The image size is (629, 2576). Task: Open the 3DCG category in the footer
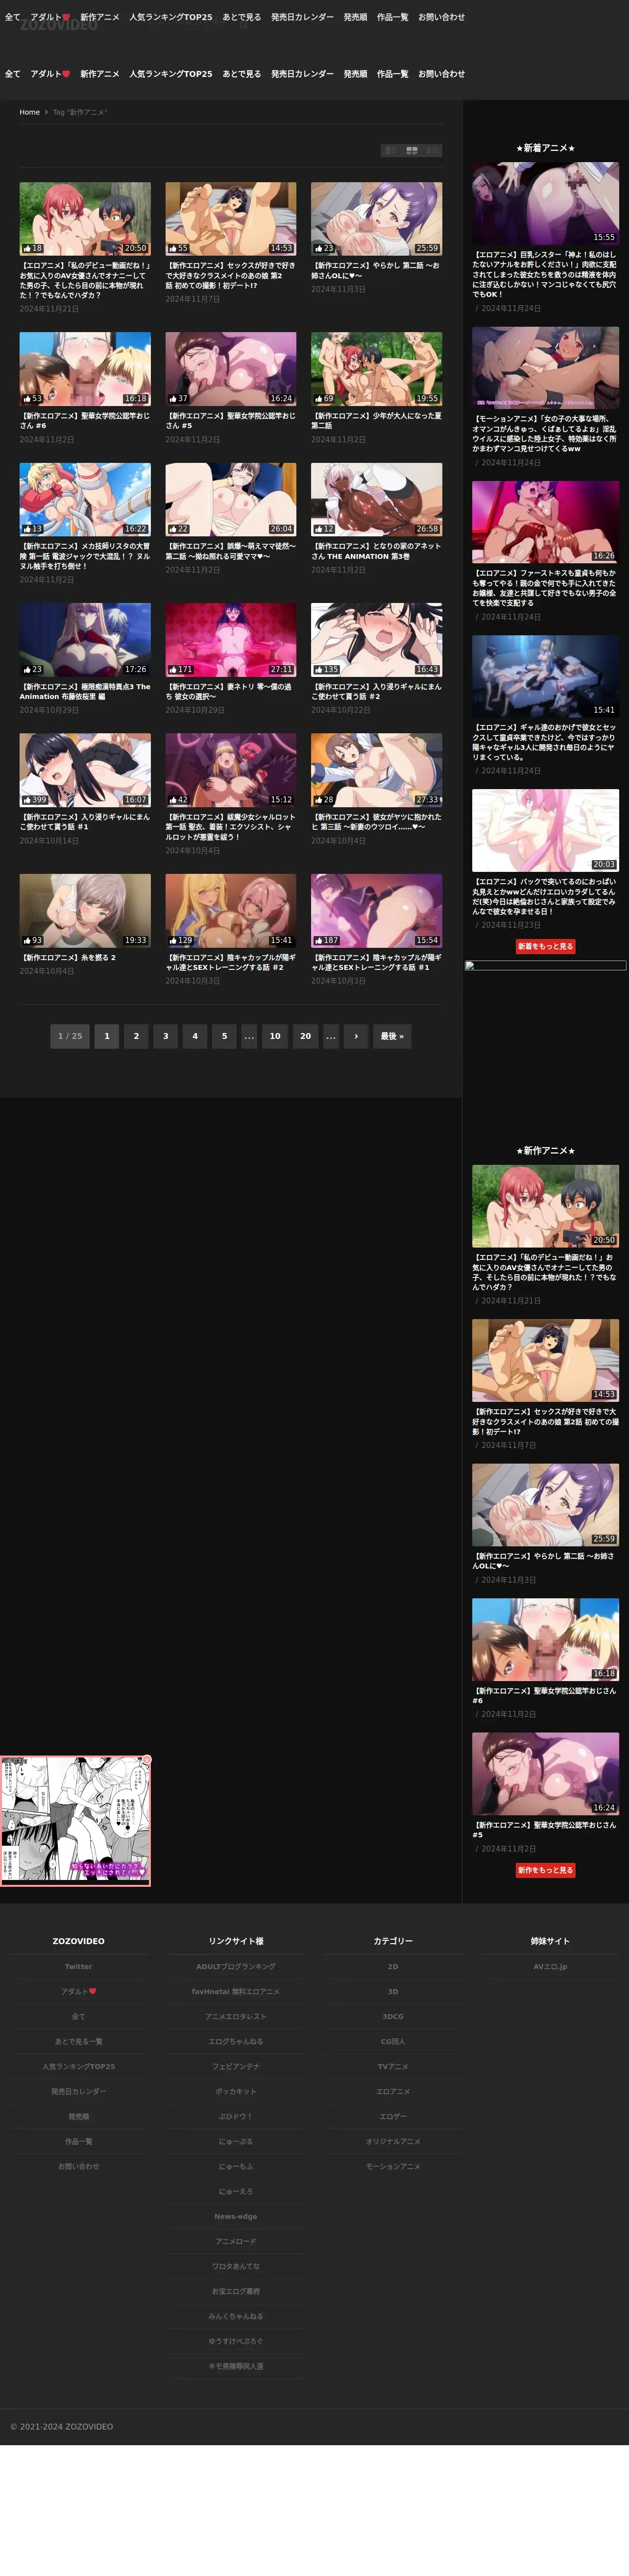click(x=393, y=2016)
